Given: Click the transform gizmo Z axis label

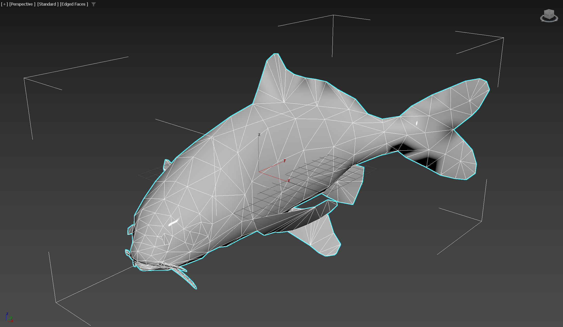Looking at the screenshot, I should 259,134.
